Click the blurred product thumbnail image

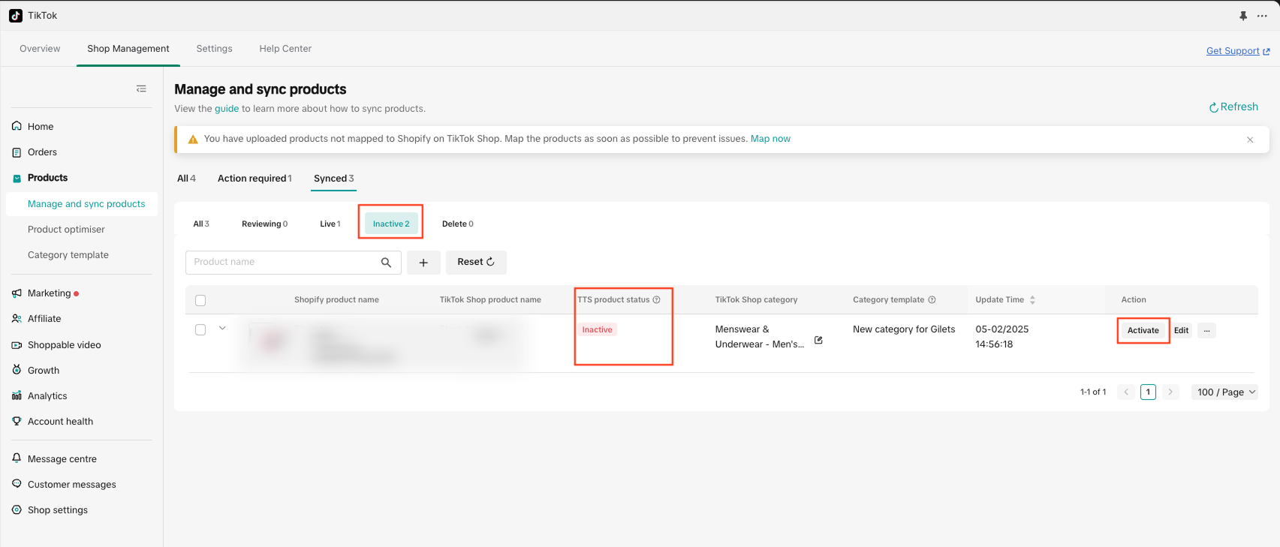[x=272, y=342]
